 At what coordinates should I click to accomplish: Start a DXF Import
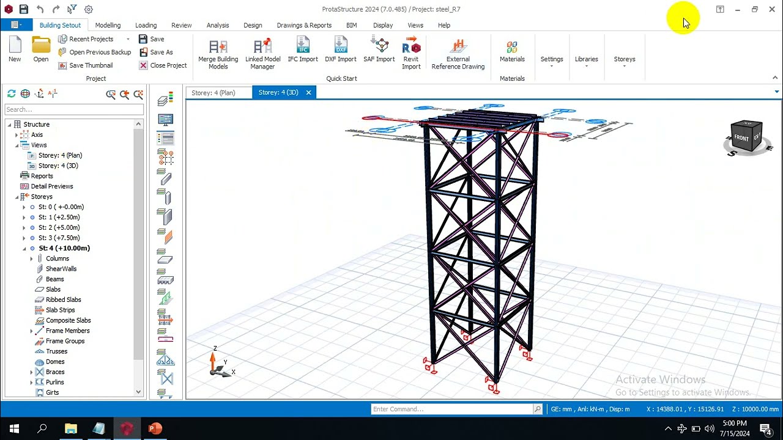[x=341, y=50]
